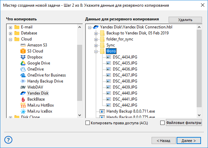Select file DSC_4438.JPG

(125, 81)
